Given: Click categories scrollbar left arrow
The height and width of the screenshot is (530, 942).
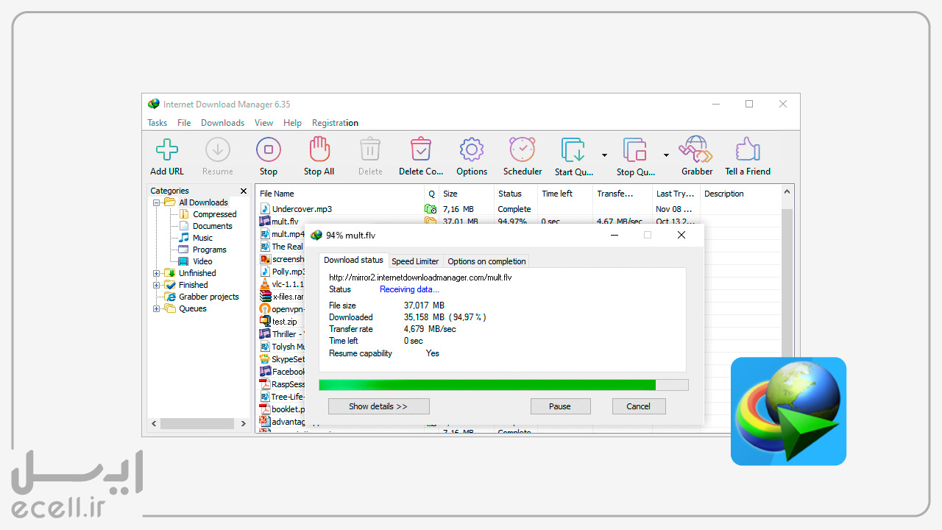Looking at the screenshot, I should click(x=155, y=424).
